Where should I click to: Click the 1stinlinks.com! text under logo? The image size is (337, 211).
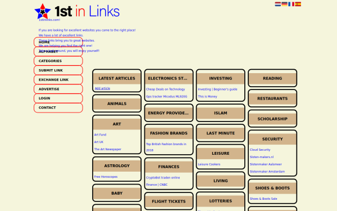click(49, 20)
